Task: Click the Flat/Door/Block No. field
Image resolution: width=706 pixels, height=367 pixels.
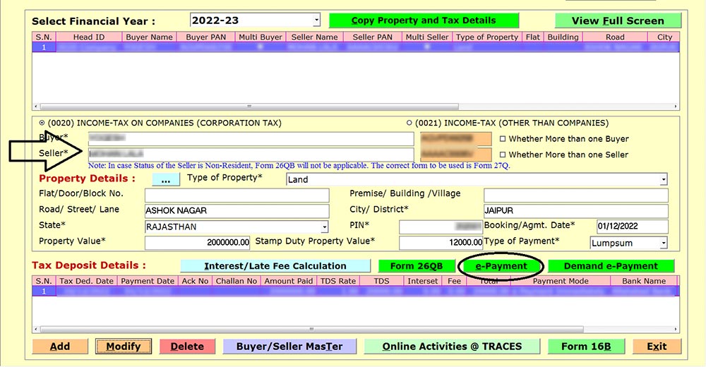Action: tap(237, 195)
